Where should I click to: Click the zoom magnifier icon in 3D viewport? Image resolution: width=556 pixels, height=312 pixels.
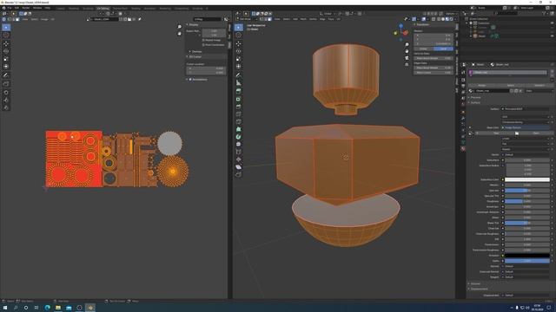tap(407, 44)
